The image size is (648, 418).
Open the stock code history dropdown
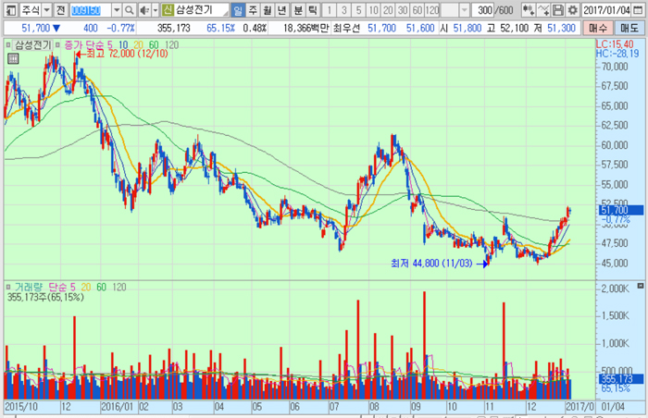pyautogui.click(x=117, y=10)
